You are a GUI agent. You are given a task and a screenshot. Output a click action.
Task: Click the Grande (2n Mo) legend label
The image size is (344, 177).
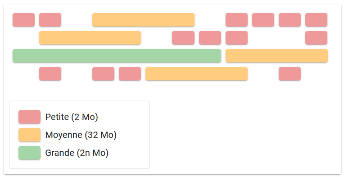click(77, 153)
